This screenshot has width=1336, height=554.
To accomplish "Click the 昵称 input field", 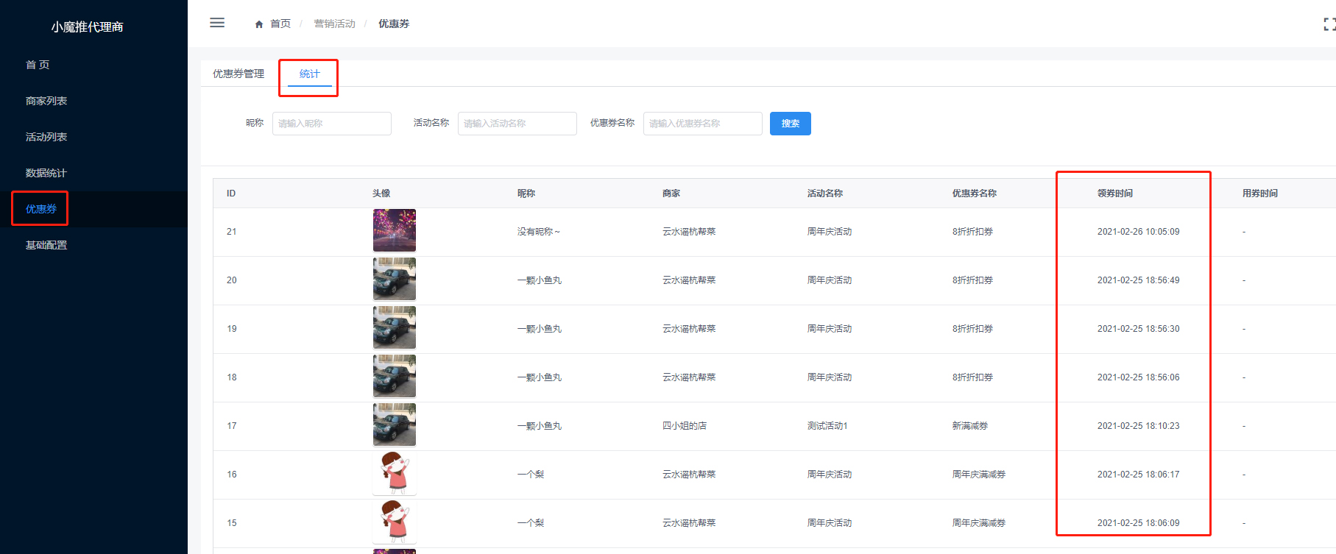I will point(331,124).
